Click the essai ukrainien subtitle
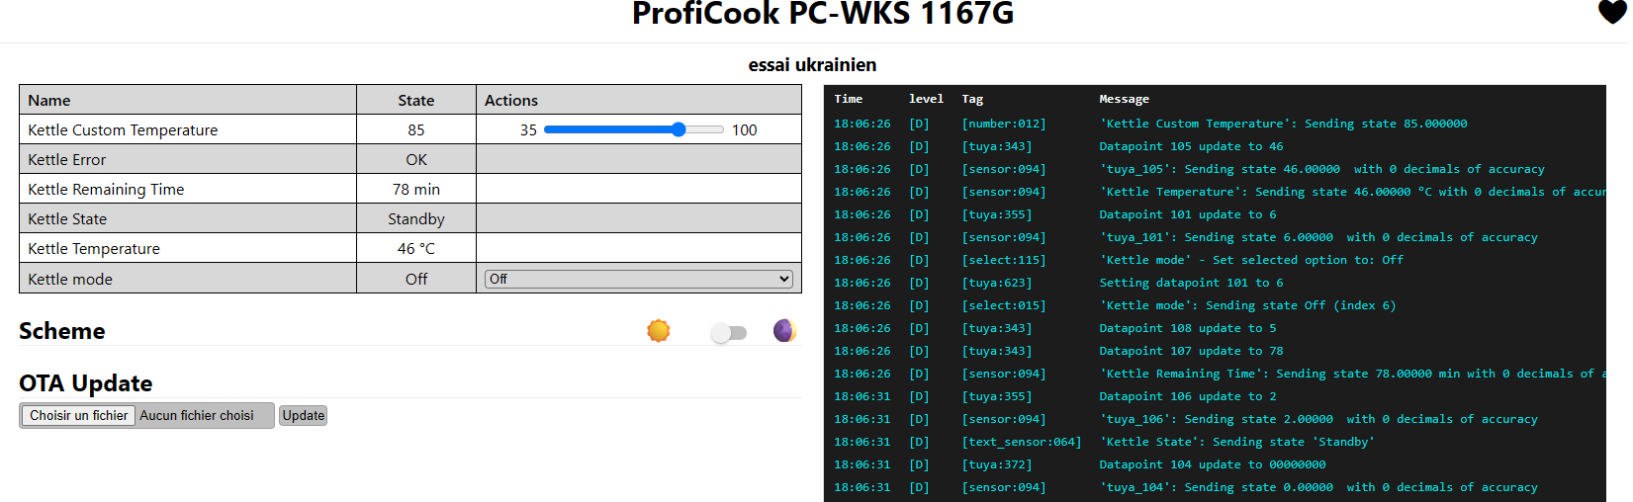 pyautogui.click(x=812, y=65)
